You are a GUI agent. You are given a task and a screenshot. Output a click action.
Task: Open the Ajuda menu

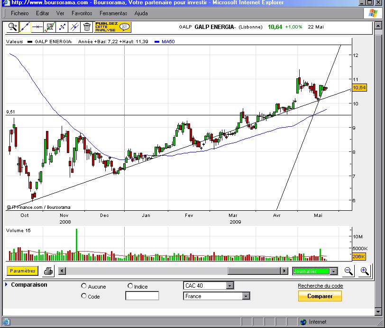pos(141,13)
